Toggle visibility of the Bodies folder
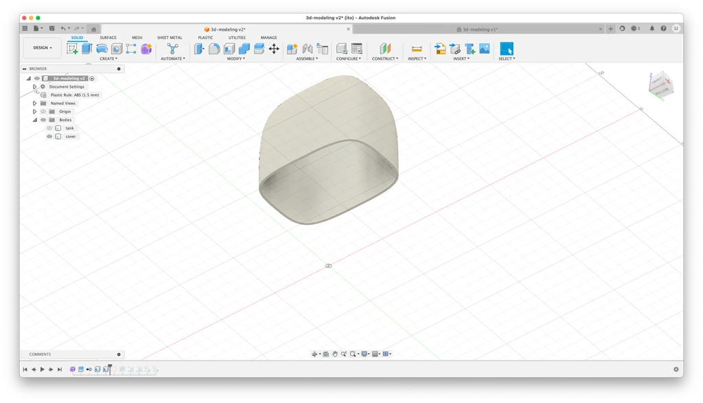The height and width of the screenshot is (403, 703). pos(43,120)
